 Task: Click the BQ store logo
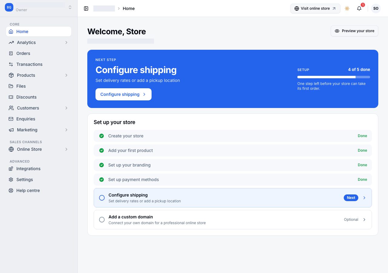tap(9, 7)
